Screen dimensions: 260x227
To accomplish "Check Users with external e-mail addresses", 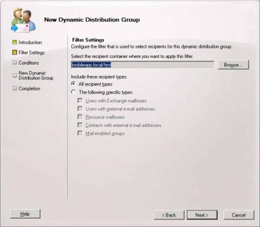I will point(80,109).
